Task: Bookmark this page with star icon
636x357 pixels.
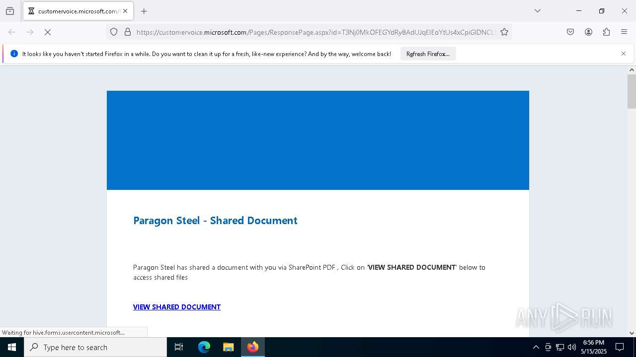Action: point(504,32)
